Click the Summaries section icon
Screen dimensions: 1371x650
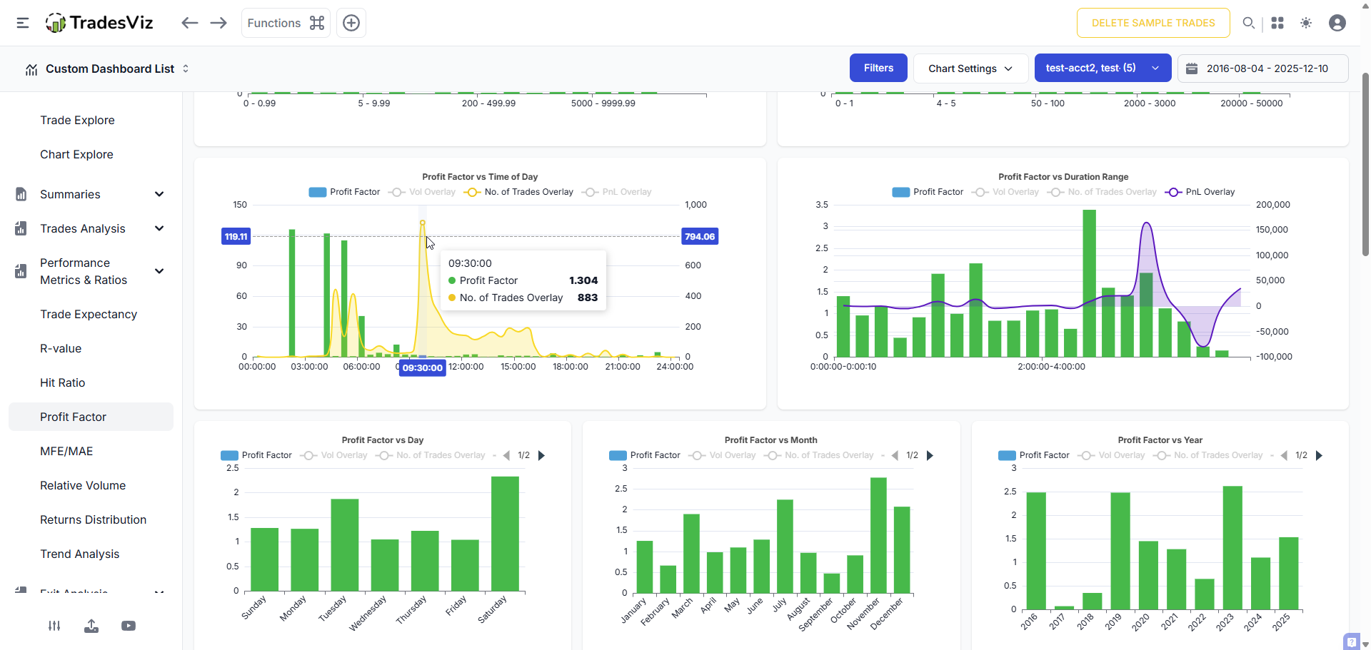point(21,194)
